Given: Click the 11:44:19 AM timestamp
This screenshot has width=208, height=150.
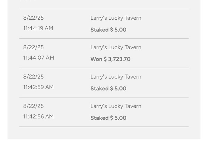Looking at the screenshot, I should coord(38,28).
